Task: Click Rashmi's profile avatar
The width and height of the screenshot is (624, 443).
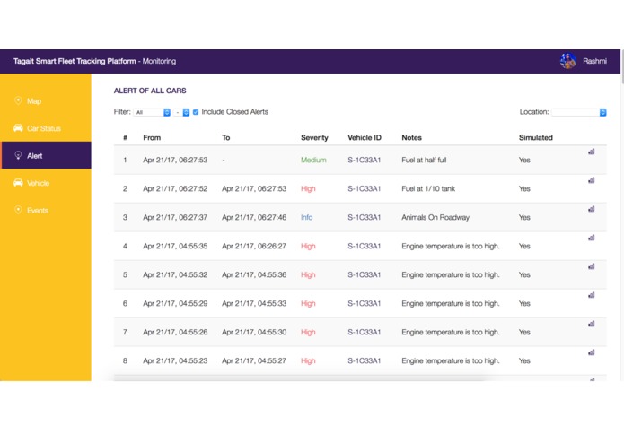Action: click(x=568, y=61)
